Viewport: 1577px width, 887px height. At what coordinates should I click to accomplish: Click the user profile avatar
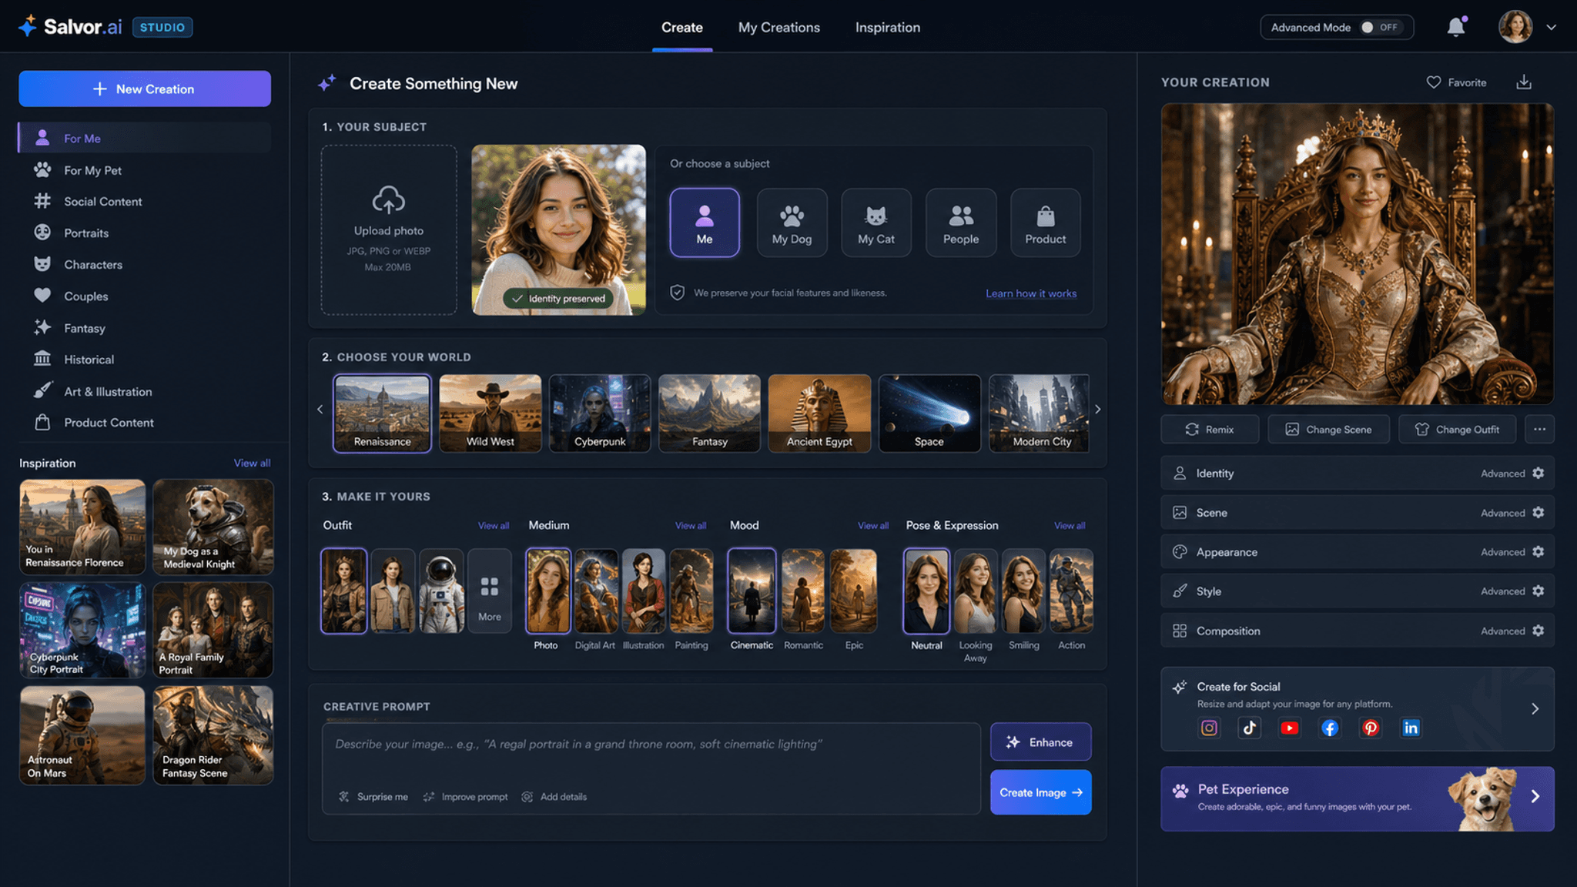1515,27
